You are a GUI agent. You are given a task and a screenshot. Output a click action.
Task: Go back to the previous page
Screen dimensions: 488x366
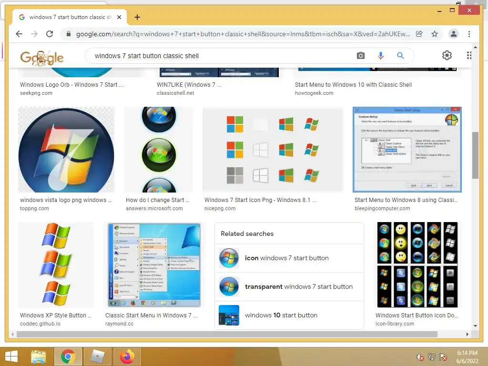tap(19, 34)
